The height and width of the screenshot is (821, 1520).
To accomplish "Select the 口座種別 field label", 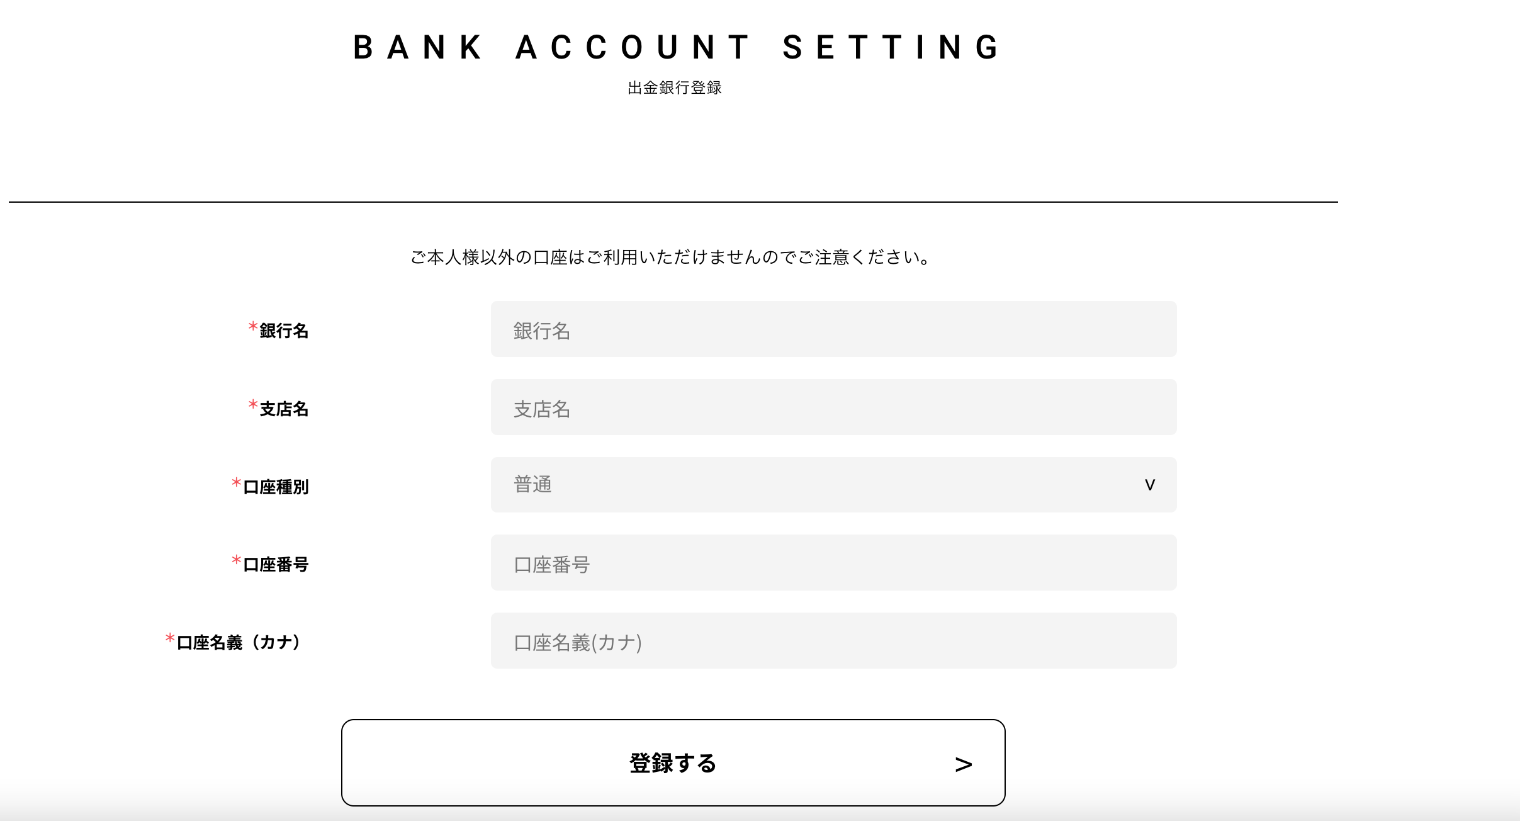I will point(276,487).
